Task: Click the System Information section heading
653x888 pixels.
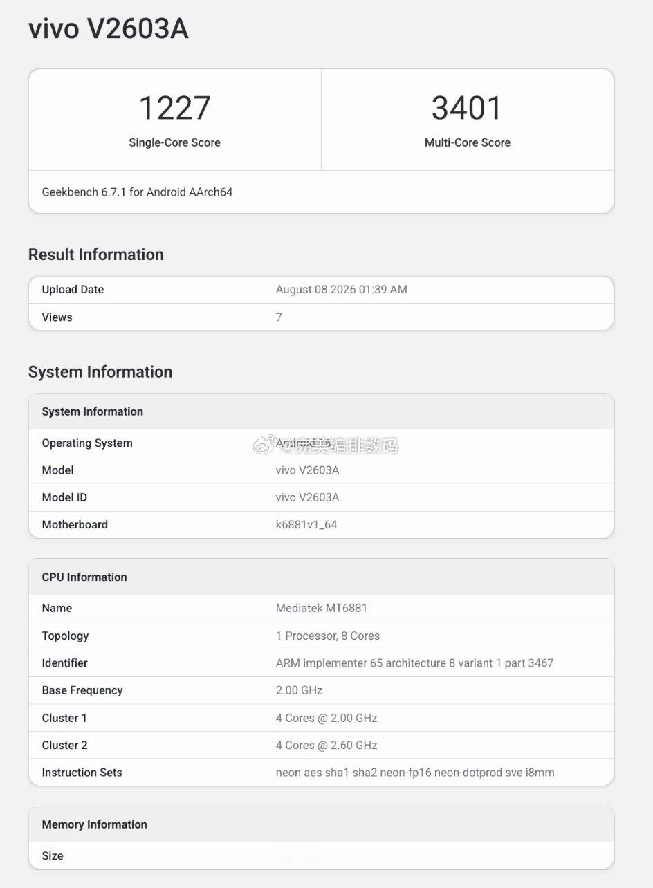Action: tap(100, 372)
